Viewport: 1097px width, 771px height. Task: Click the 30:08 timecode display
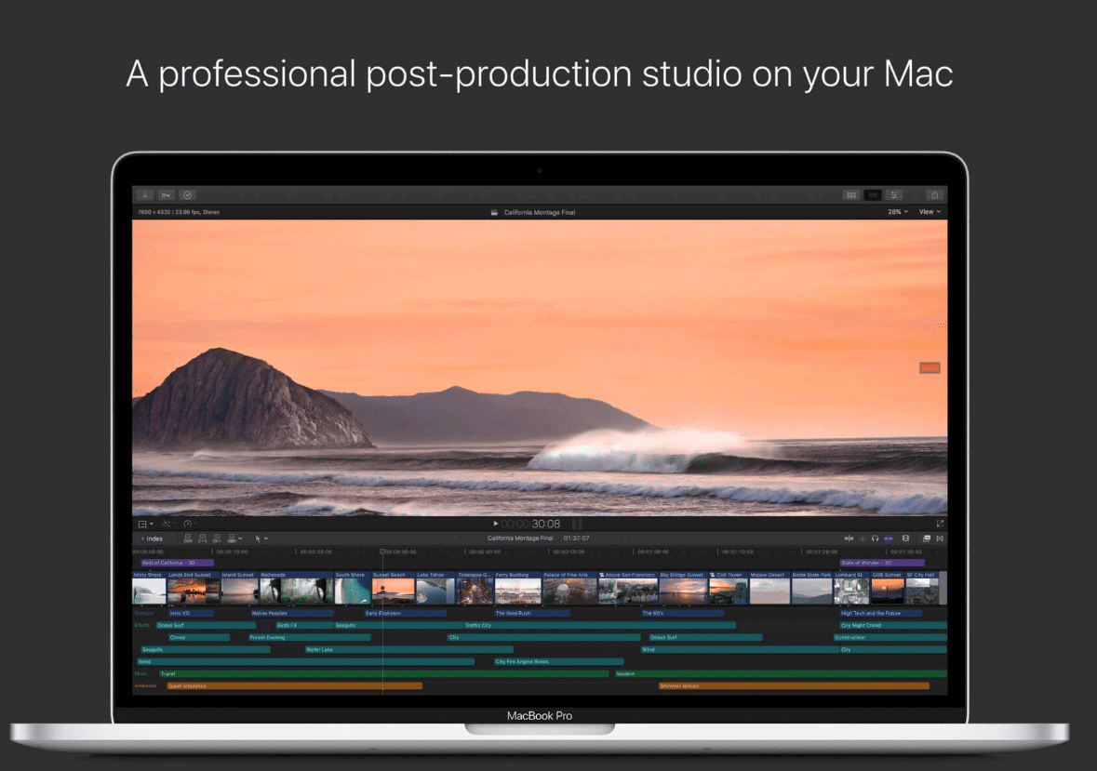[x=545, y=525]
